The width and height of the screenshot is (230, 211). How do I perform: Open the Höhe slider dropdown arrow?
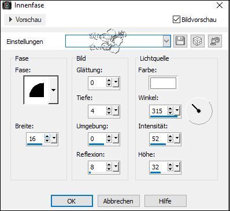[x=177, y=166]
